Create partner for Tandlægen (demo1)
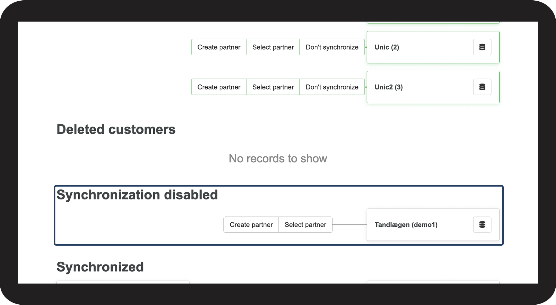Viewport: 556px width, 305px height. click(x=251, y=225)
